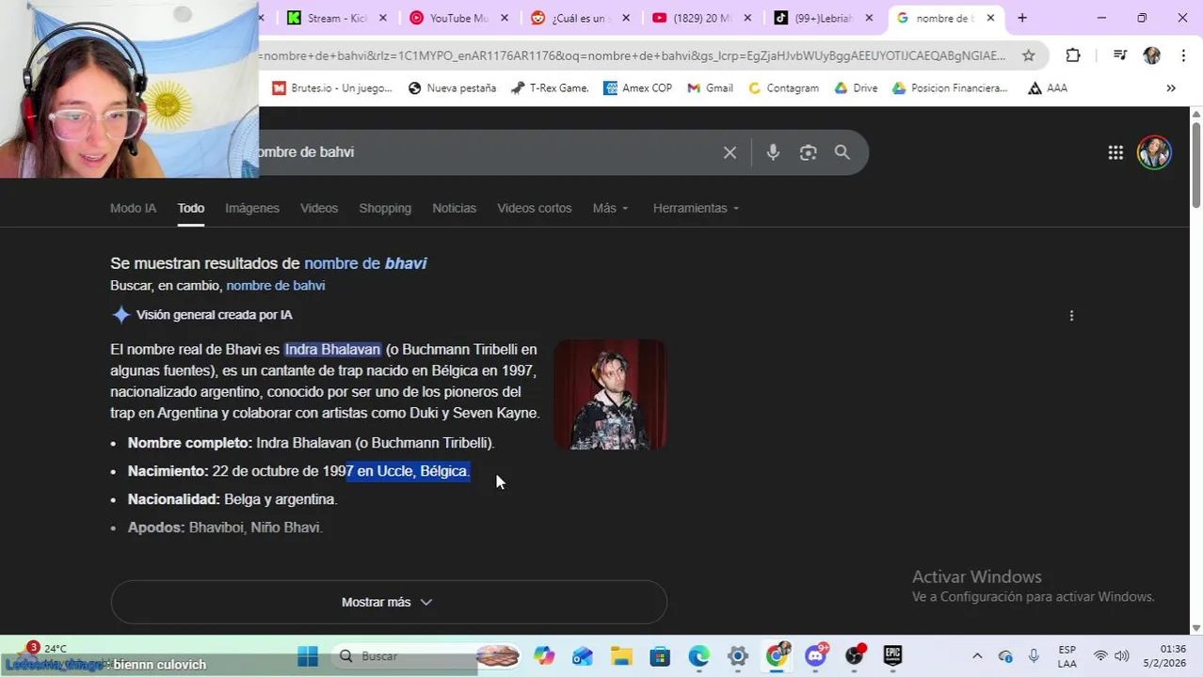This screenshot has height=677, width=1203.
Task: Open Windows Settings from the taskbar
Action: (x=738, y=656)
